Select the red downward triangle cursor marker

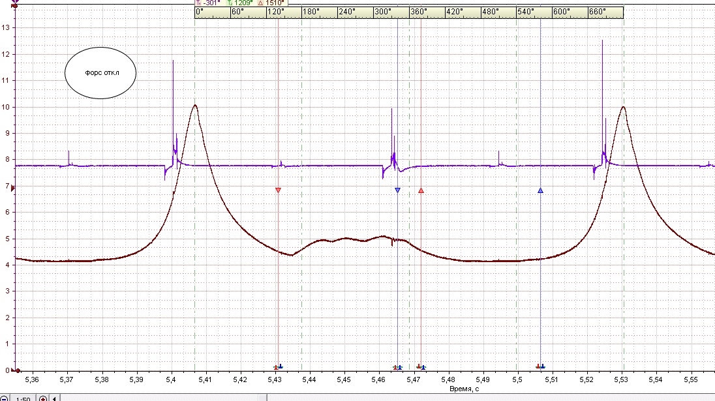[278, 190]
